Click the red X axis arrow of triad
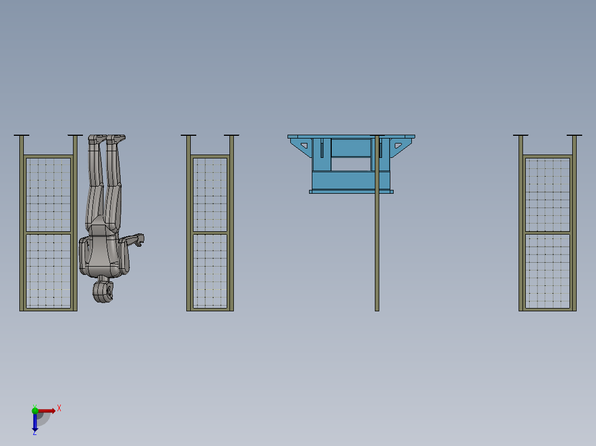The image size is (596, 446). [46, 411]
